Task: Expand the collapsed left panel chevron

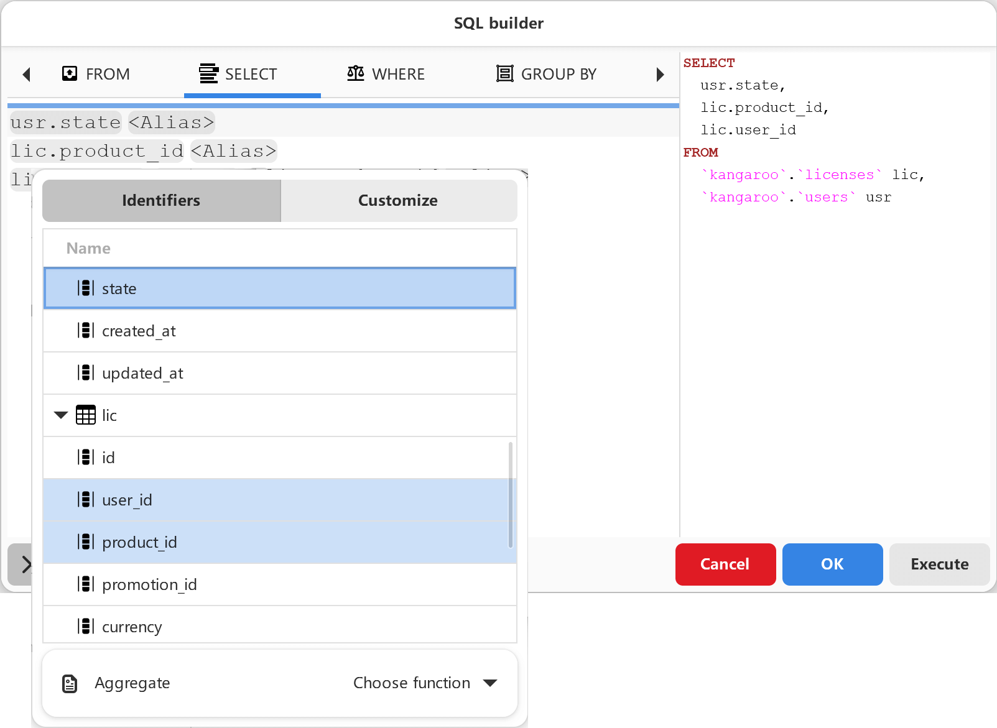Action: pos(26,564)
